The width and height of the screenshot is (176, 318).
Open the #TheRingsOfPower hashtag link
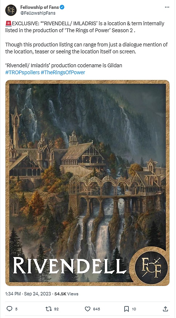[63, 72]
